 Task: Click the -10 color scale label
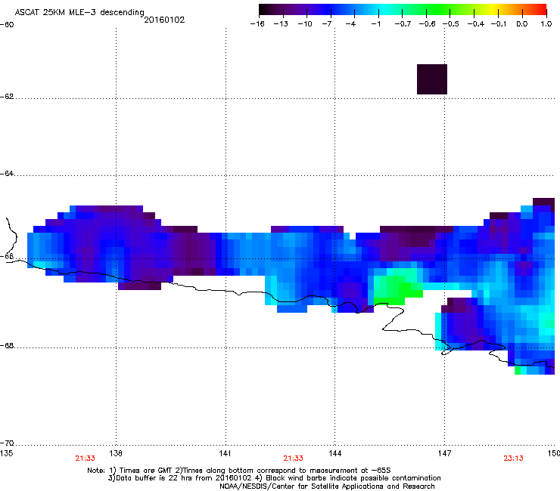click(305, 24)
